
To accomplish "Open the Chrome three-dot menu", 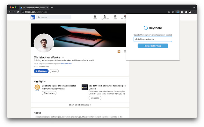I will point(194,12).
